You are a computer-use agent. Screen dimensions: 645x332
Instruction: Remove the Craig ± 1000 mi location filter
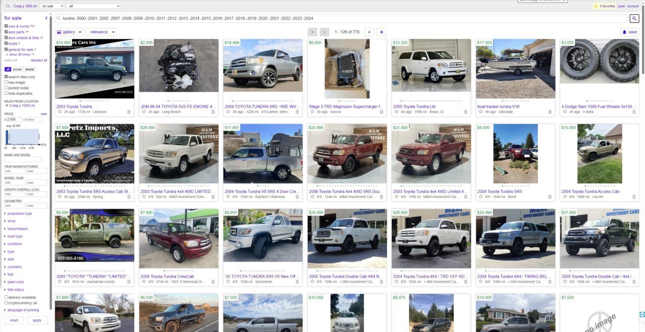[x=7, y=106]
